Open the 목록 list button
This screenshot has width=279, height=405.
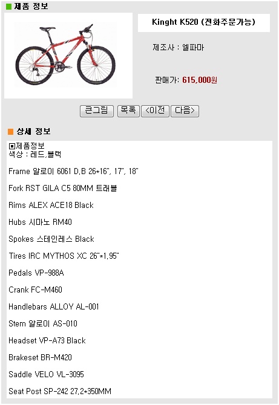(x=128, y=111)
